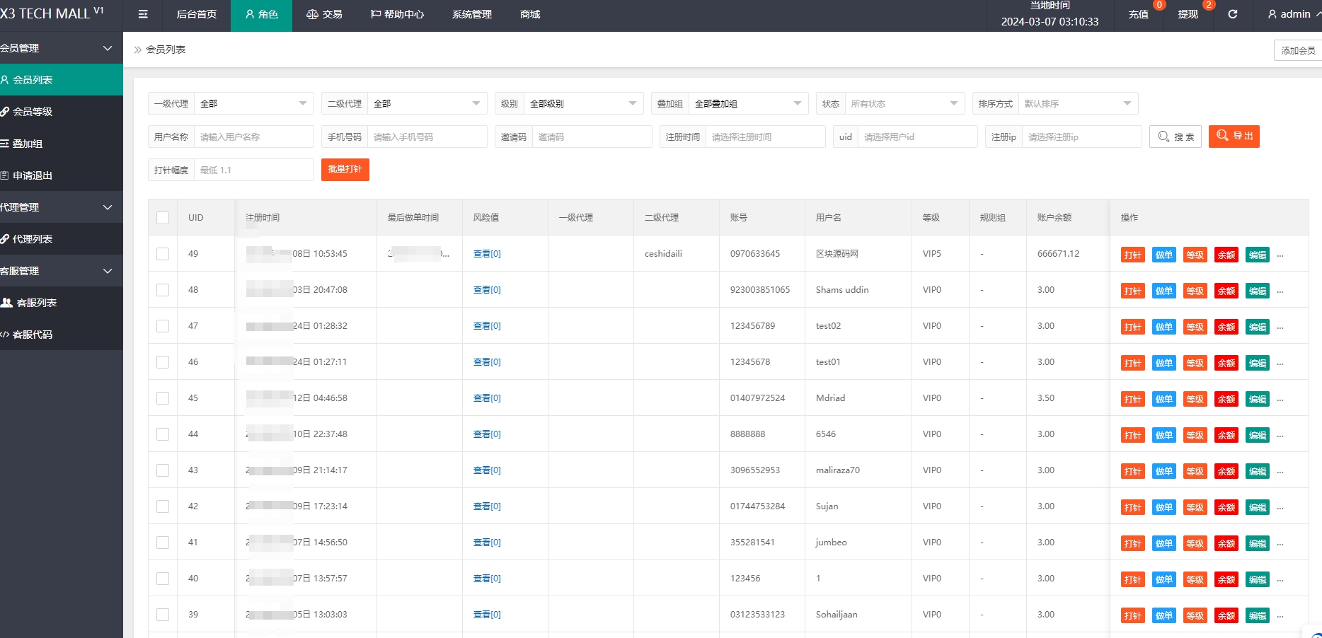Click 编辑 button for Sujan row
This screenshot has width=1322, height=638.
click(1257, 507)
